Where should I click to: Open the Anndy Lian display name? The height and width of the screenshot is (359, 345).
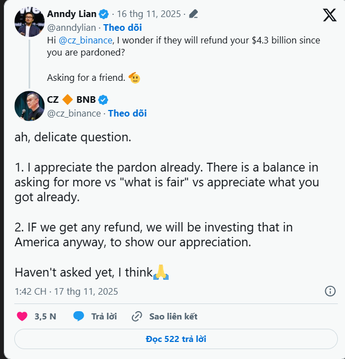pos(72,14)
